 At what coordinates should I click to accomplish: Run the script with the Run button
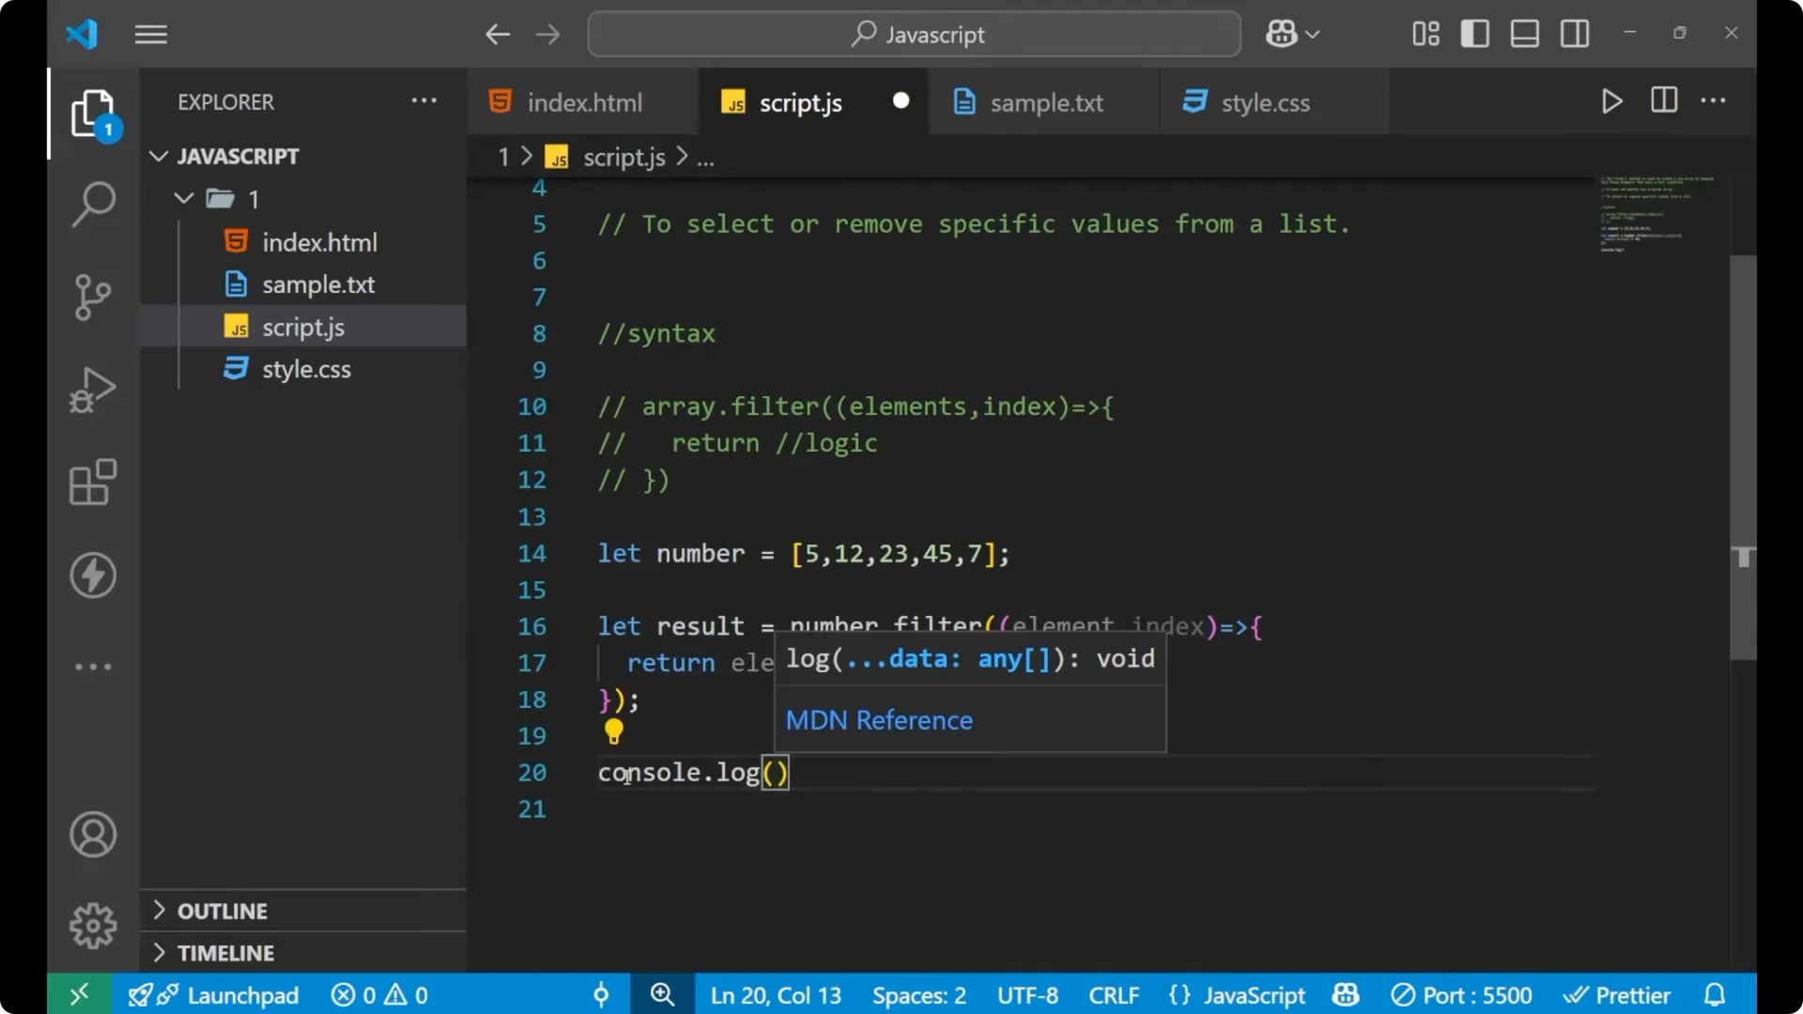click(x=1611, y=101)
